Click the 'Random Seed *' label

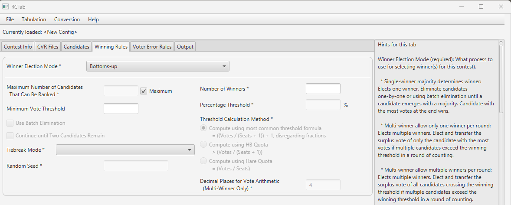(24, 166)
